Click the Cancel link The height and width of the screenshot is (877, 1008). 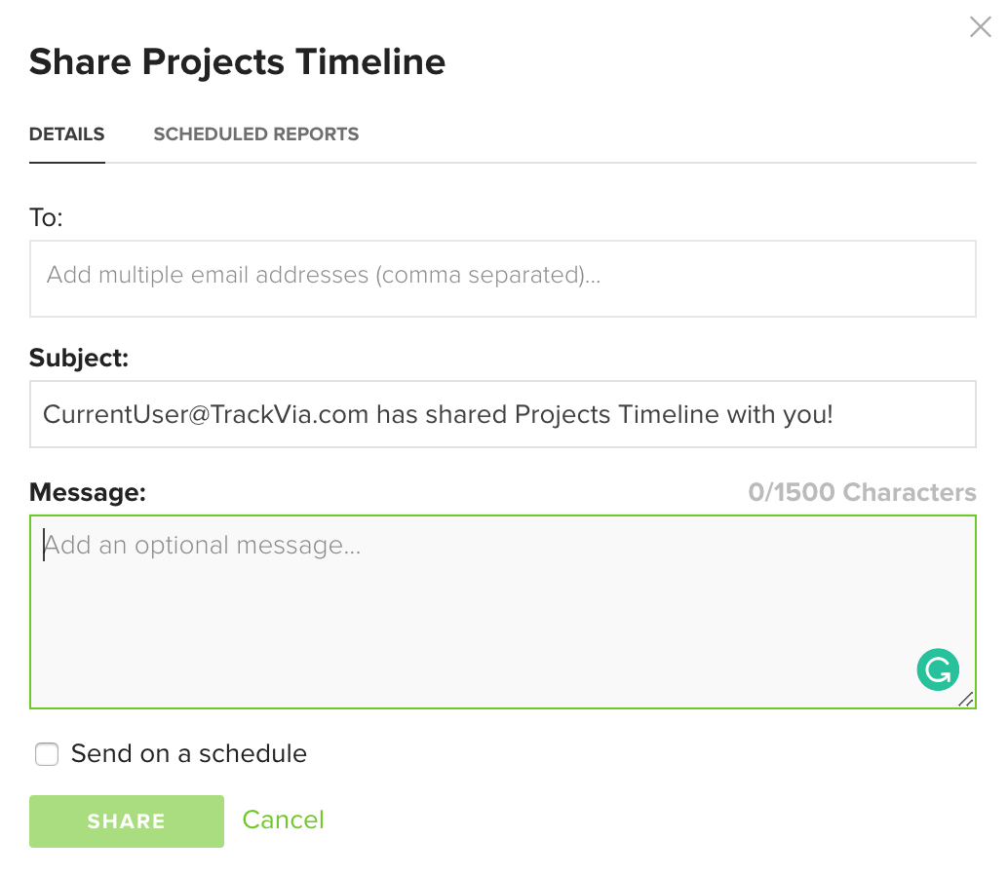tap(283, 820)
